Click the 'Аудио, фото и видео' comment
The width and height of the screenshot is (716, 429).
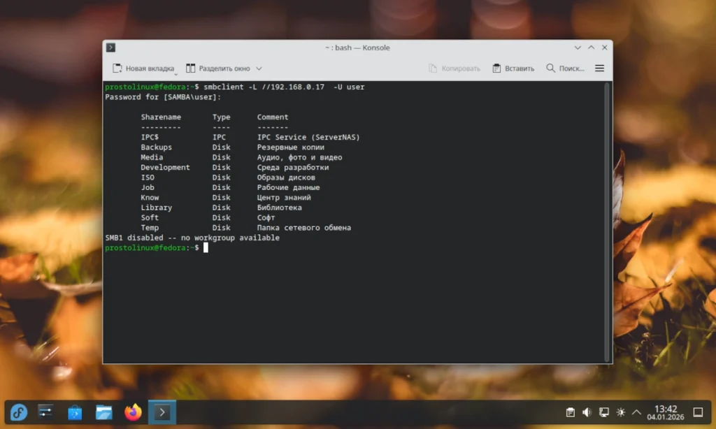299,157
